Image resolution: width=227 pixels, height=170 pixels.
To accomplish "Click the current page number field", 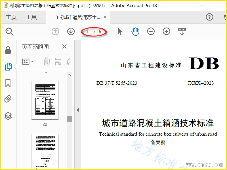I will click(x=87, y=32).
